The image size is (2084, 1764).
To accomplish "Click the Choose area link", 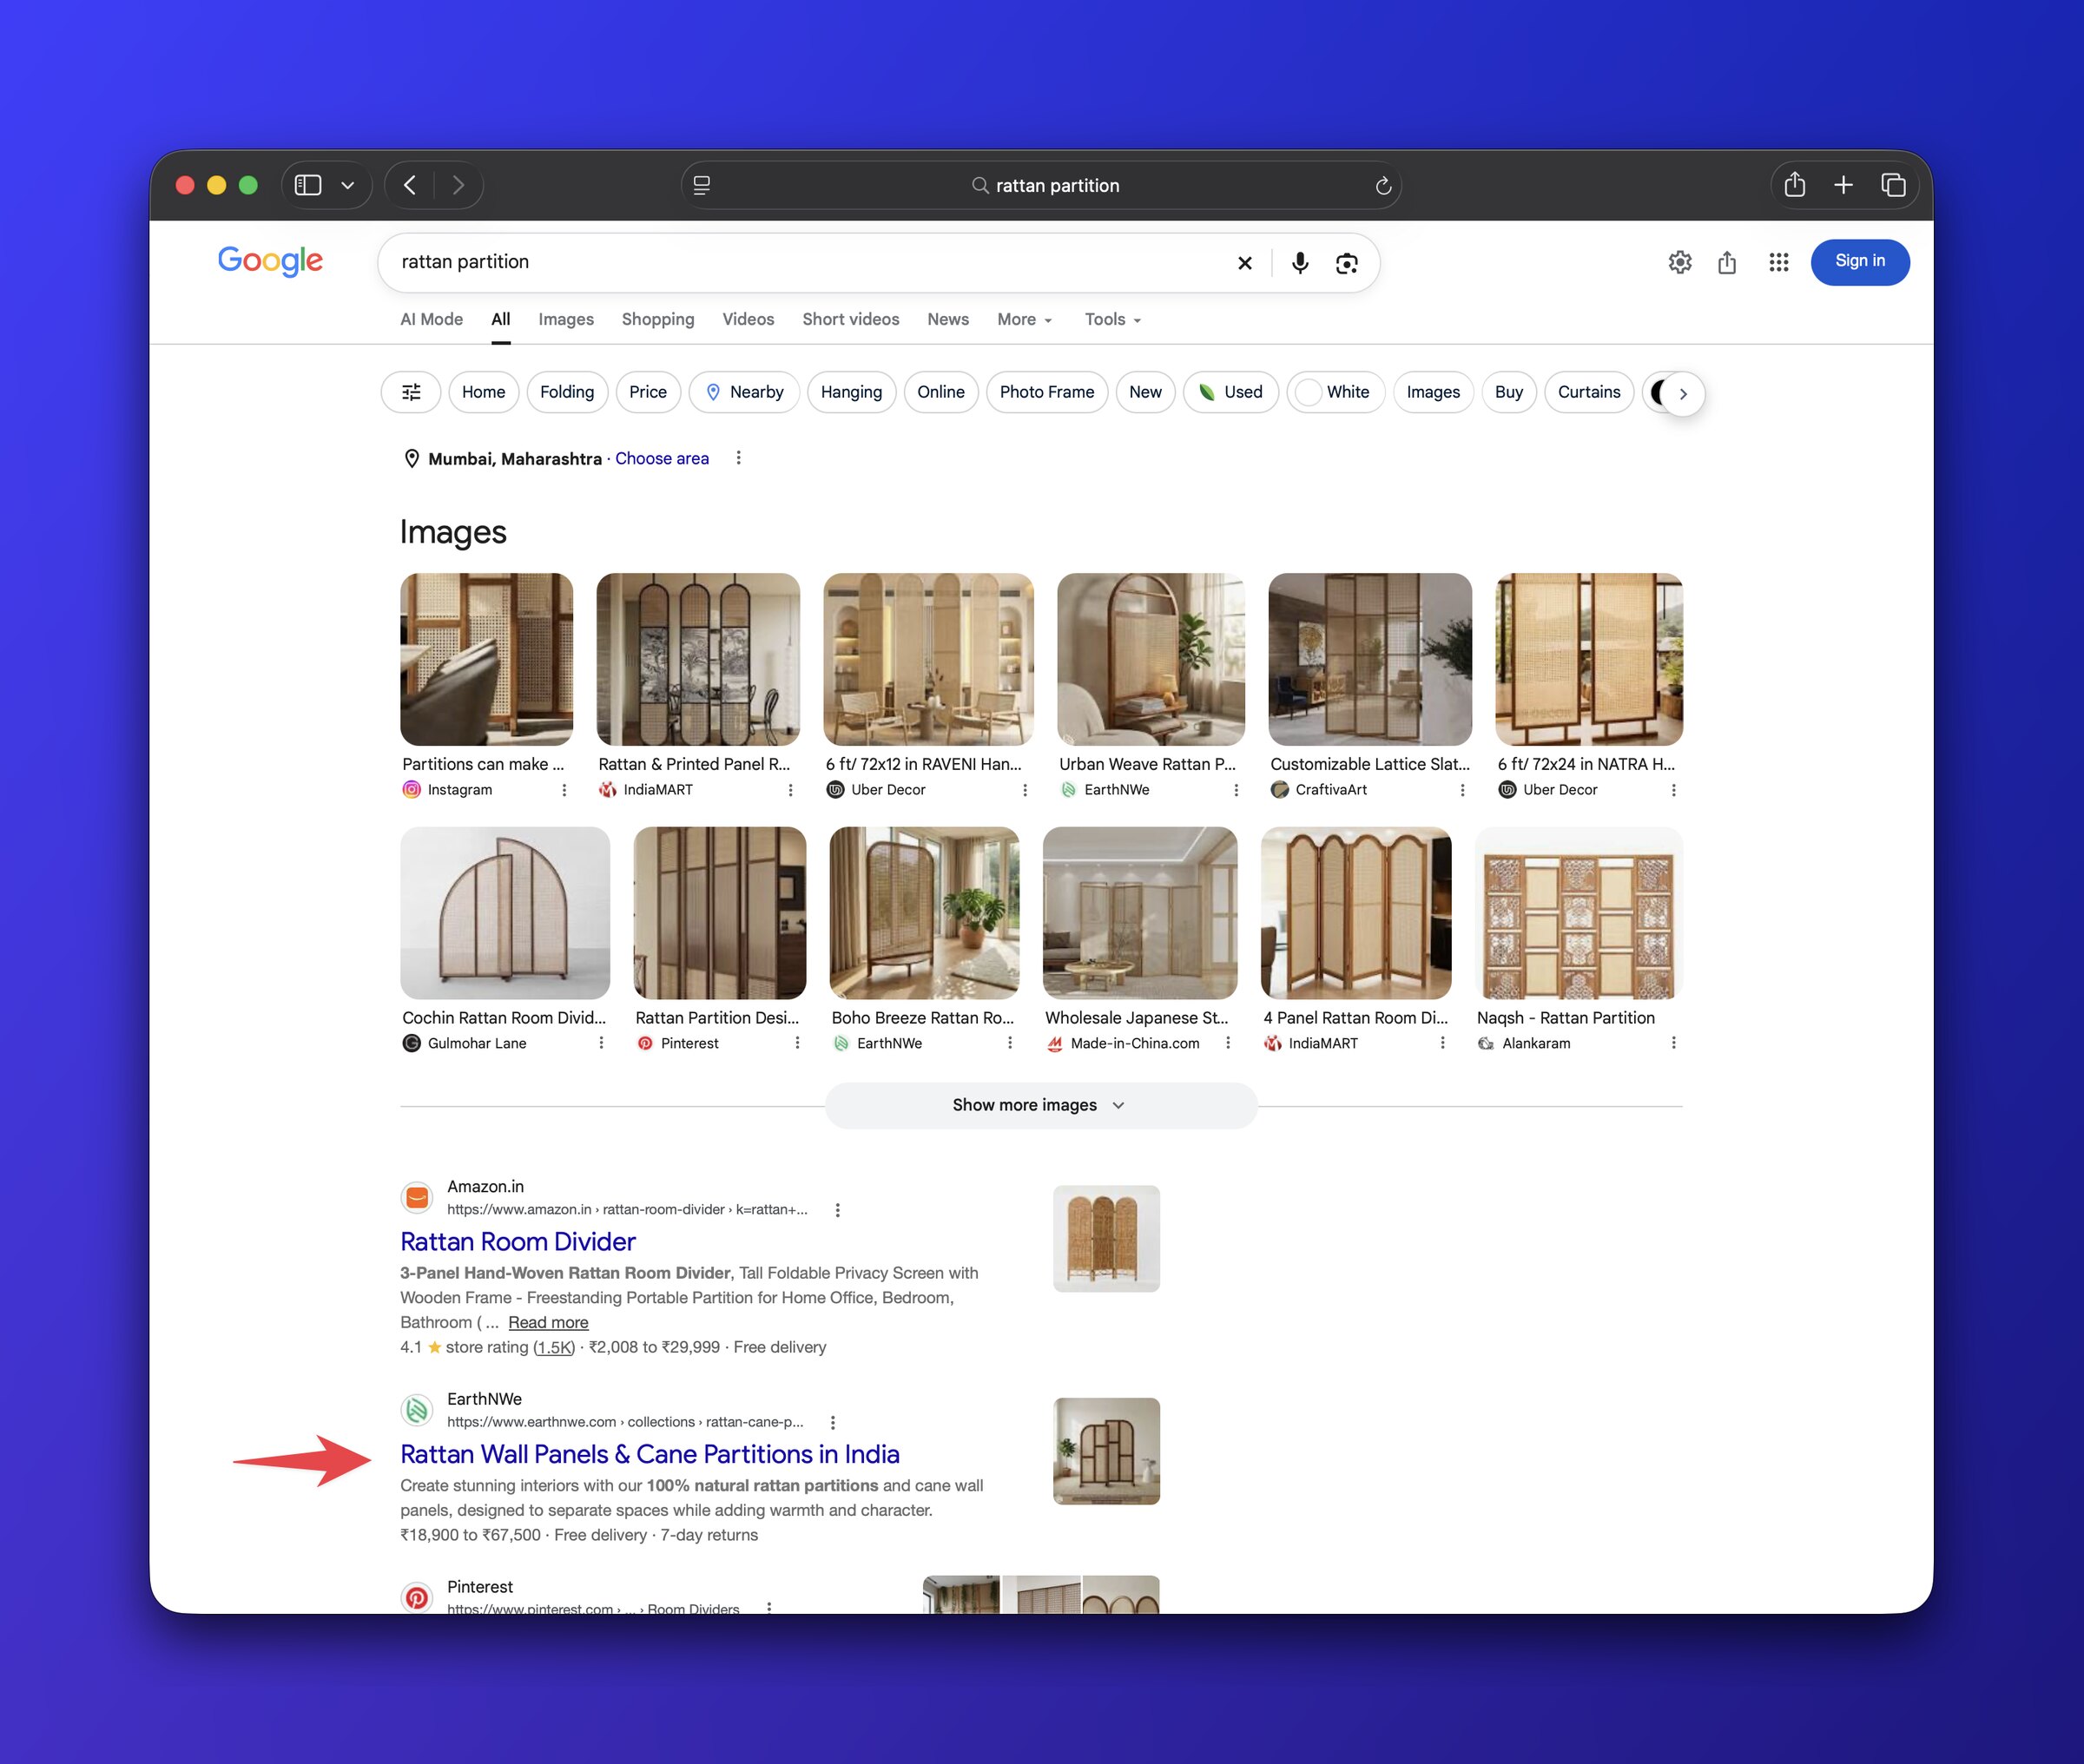I will click(662, 458).
